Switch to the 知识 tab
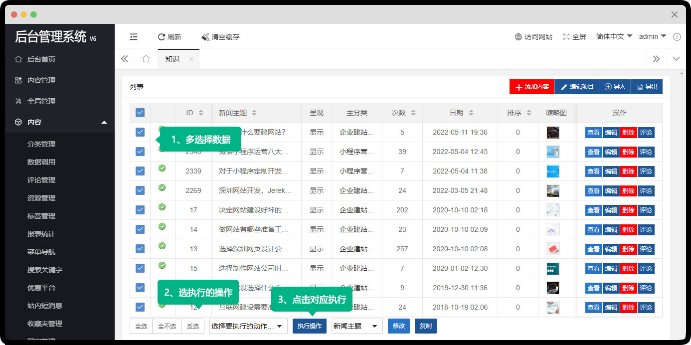691x345 pixels. (x=172, y=58)
